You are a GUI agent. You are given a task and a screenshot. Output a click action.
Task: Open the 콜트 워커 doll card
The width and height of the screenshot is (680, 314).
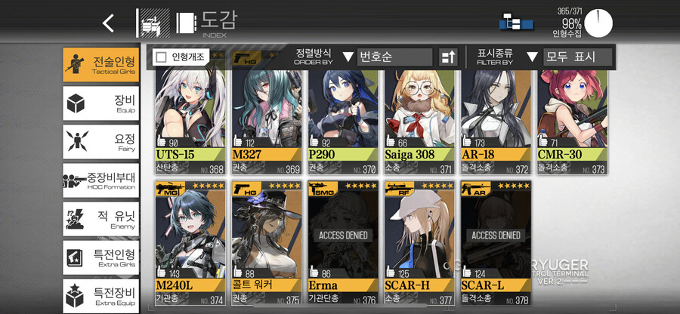pyautogui.click(x=267, y=242)
